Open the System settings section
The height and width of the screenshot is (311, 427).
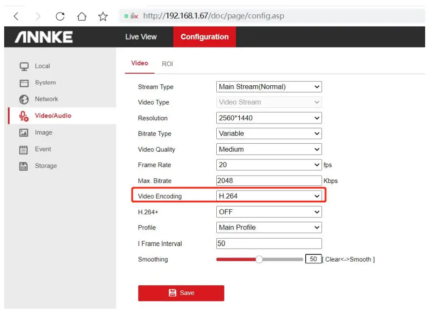tap(45, 82)
